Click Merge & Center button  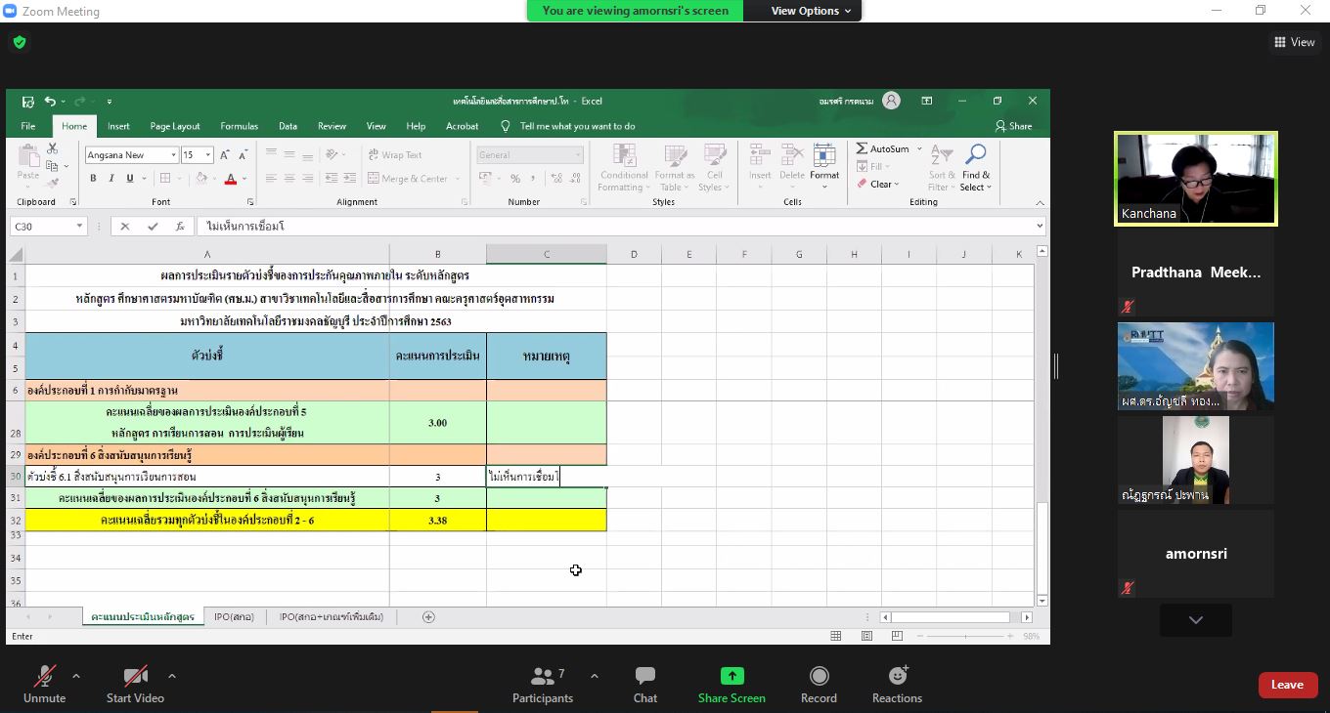408,179
